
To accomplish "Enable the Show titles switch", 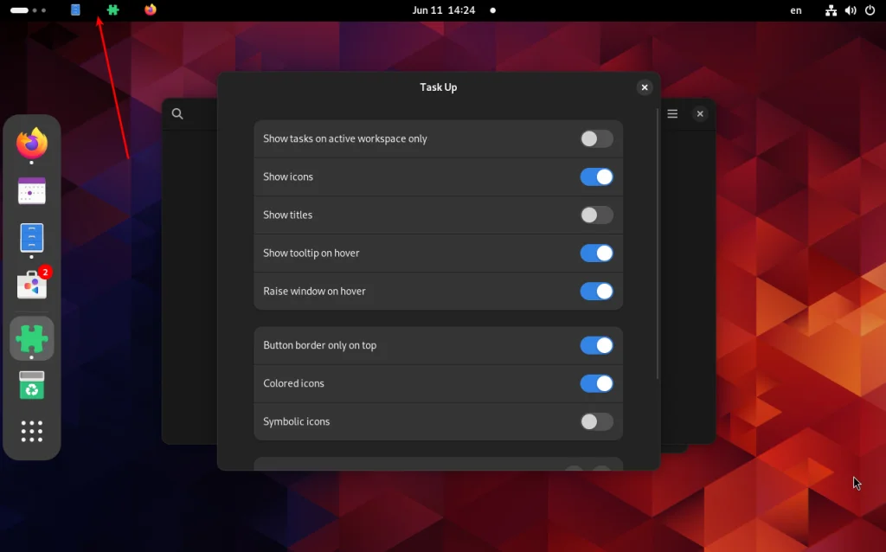I will tap(596, 215).
